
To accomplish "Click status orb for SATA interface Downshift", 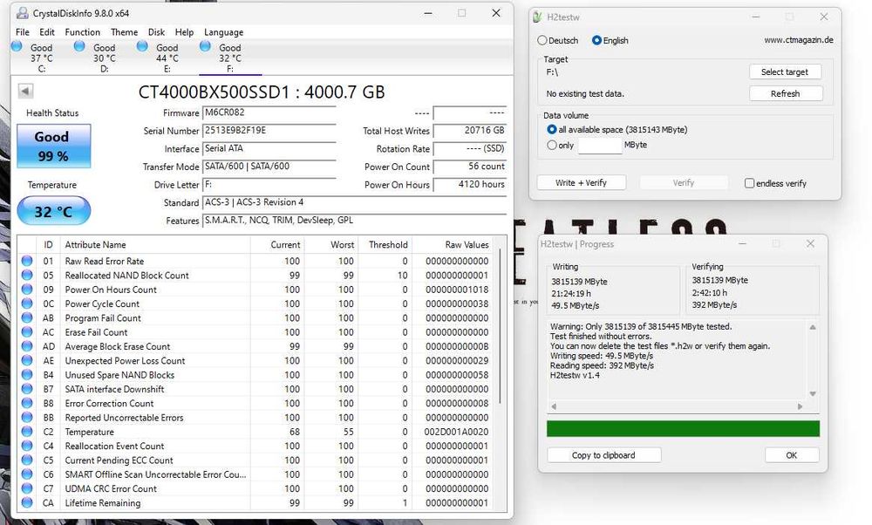I will 27,389.
